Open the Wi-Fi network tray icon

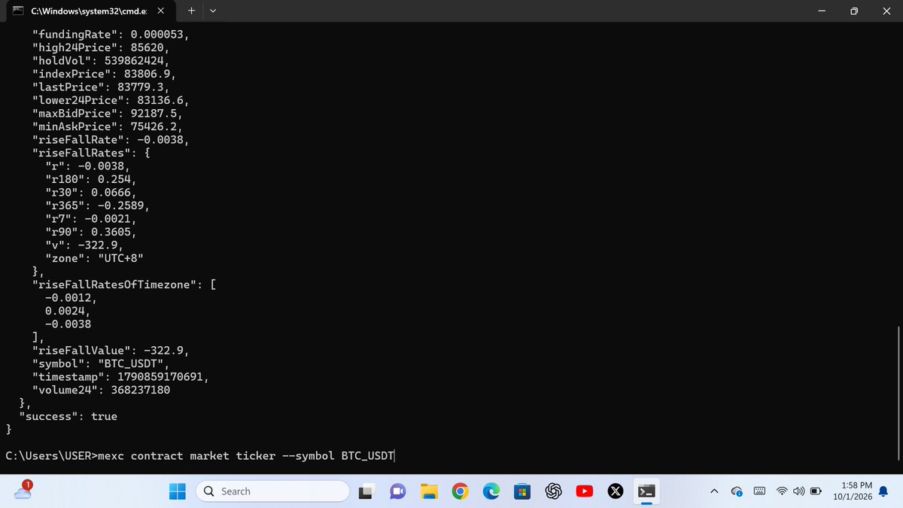pyautogui.click(x=783, y=491)
